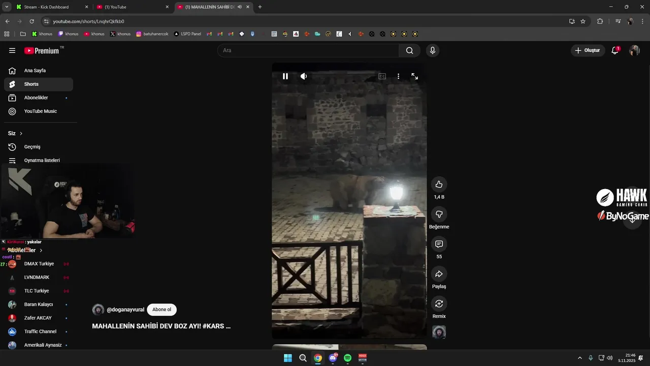The height and width of the screenshot is (366, 650).
Task: Open the bookmarks folder icon
Action: tap(23, 34)
